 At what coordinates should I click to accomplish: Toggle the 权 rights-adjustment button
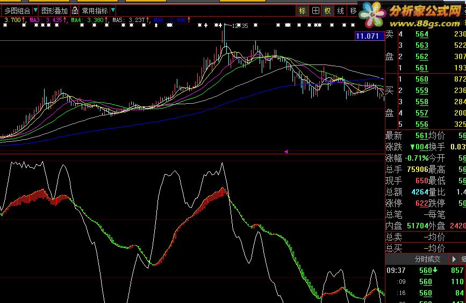pyautogui.click(x=327, y=11)
